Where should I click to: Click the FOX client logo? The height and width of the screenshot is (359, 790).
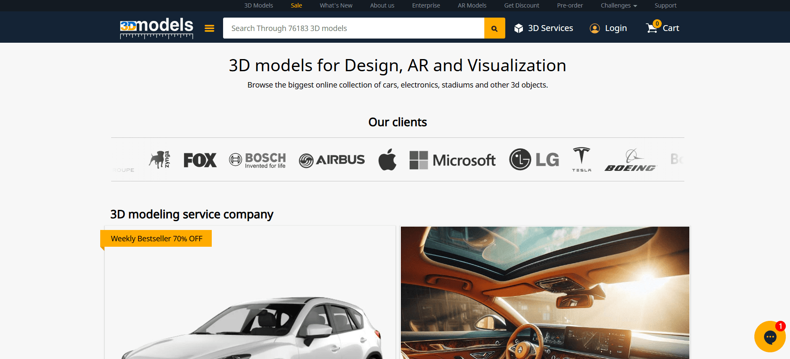(x=200, y=160)
